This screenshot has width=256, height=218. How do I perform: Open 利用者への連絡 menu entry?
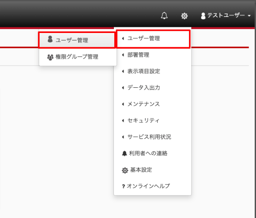tap(153, 153)
